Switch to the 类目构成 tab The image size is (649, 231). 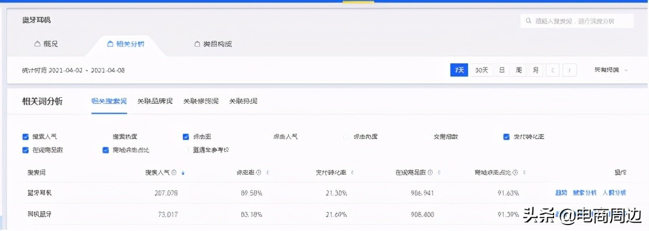click(213, 43)
